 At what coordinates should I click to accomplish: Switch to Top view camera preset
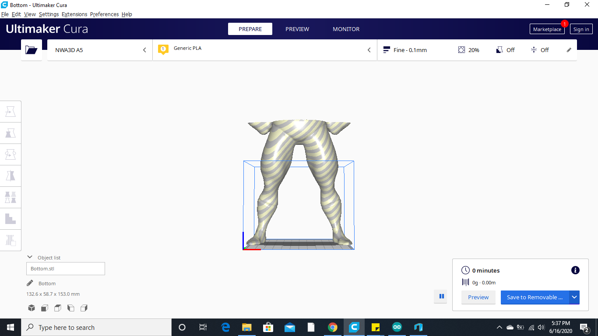57,308
